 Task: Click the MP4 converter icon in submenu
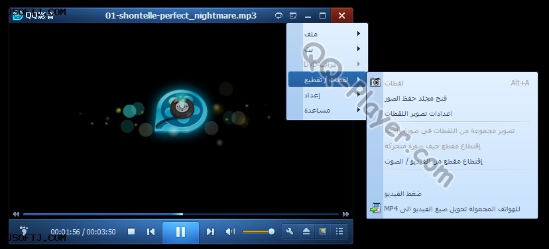pos(375,209)
